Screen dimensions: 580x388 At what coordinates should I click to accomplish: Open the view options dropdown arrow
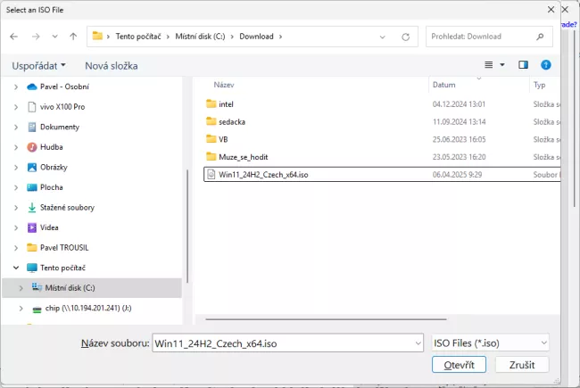[501, 65]
